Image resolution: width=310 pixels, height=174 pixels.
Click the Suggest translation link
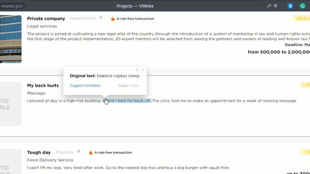pyautogui.click(x=85, y=86)
